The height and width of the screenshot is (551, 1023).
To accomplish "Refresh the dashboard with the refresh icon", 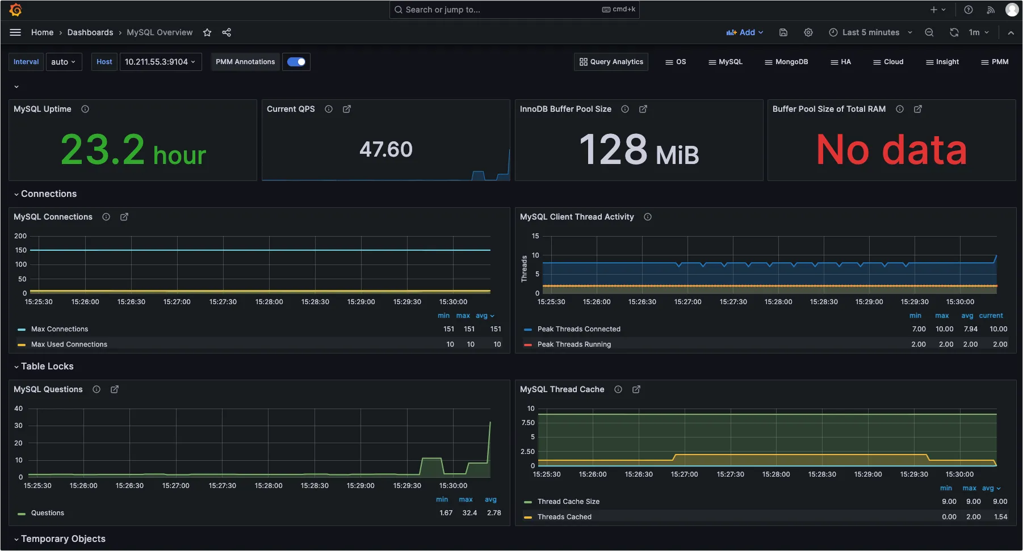I will click(x=954, y=32).
